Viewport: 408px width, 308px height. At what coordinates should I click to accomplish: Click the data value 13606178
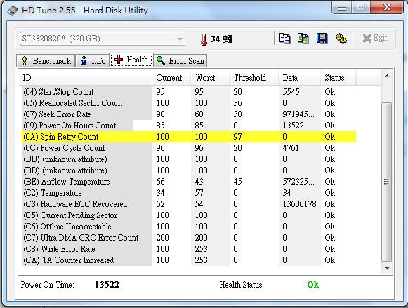coord(299,204)
